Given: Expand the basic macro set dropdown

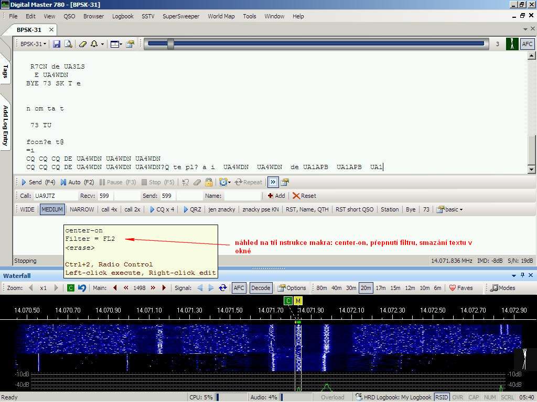Looking at the screenshot, I should [450, 209].
